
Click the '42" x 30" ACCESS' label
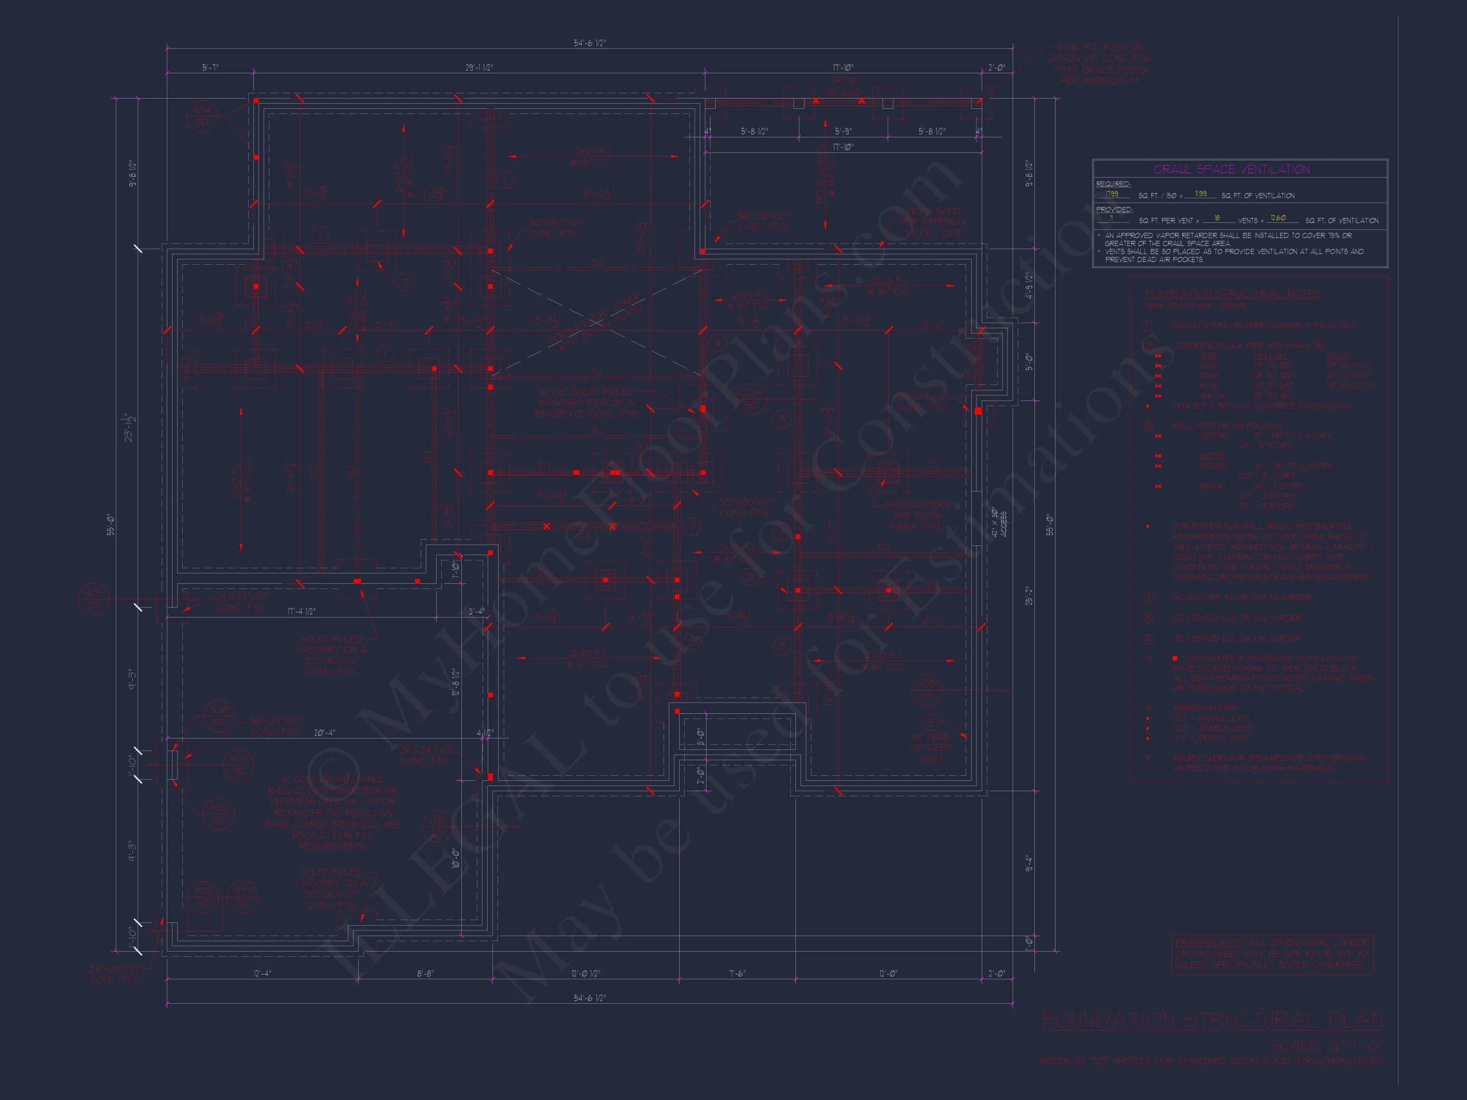point(999,522)
